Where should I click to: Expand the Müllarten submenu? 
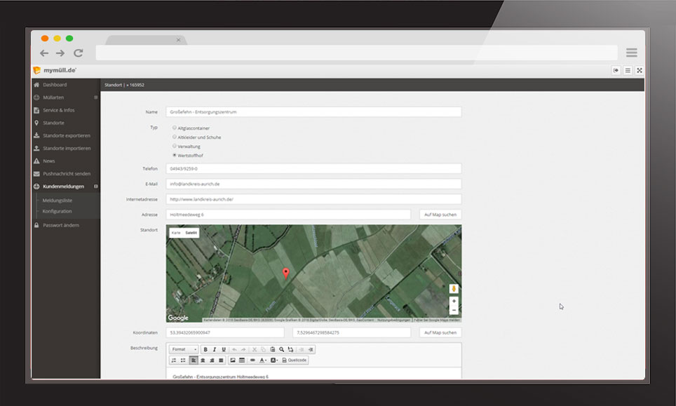coord(95,97)
